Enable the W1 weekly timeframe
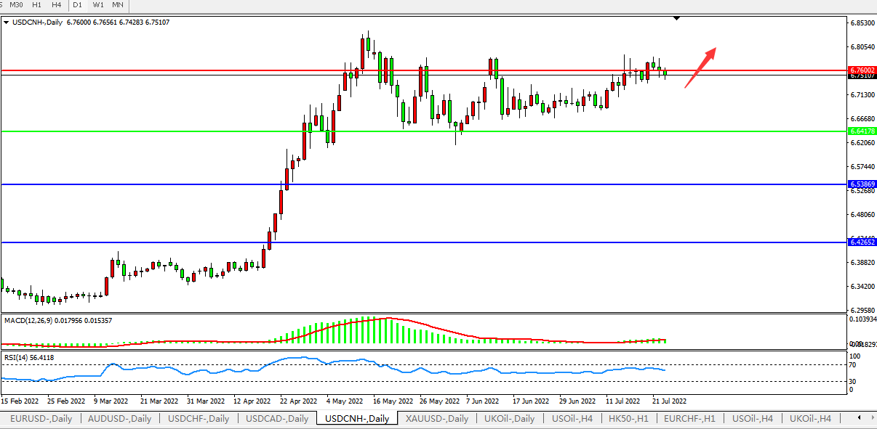This screenshot has height=429, width=877. (97, 5)
